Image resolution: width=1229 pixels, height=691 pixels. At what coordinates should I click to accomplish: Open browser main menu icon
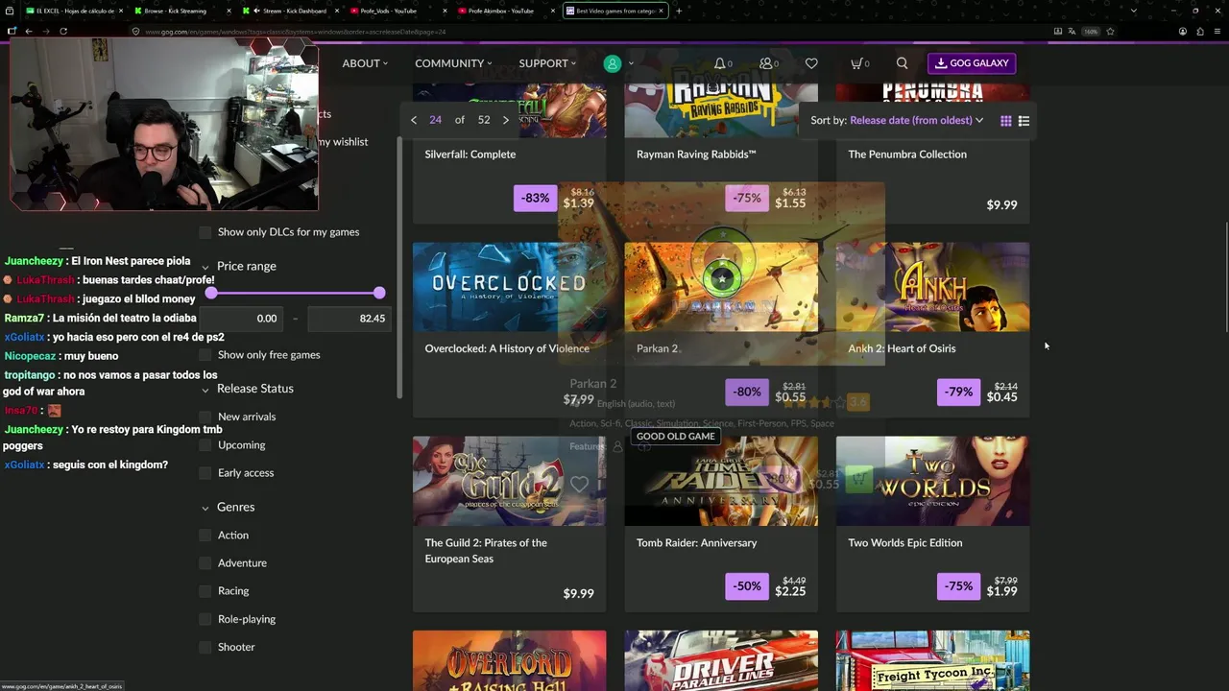[x=1217, y=31]
